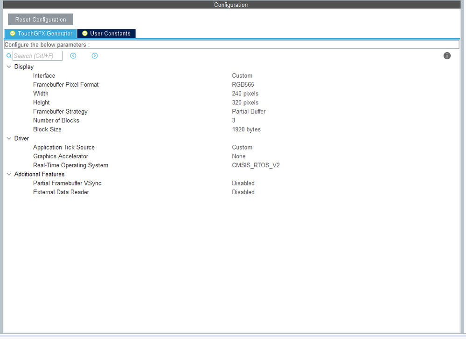The height and width of the screenshot is (339, 466).
Task: Go to previous search result arrow
Action: tap(73, 56)
